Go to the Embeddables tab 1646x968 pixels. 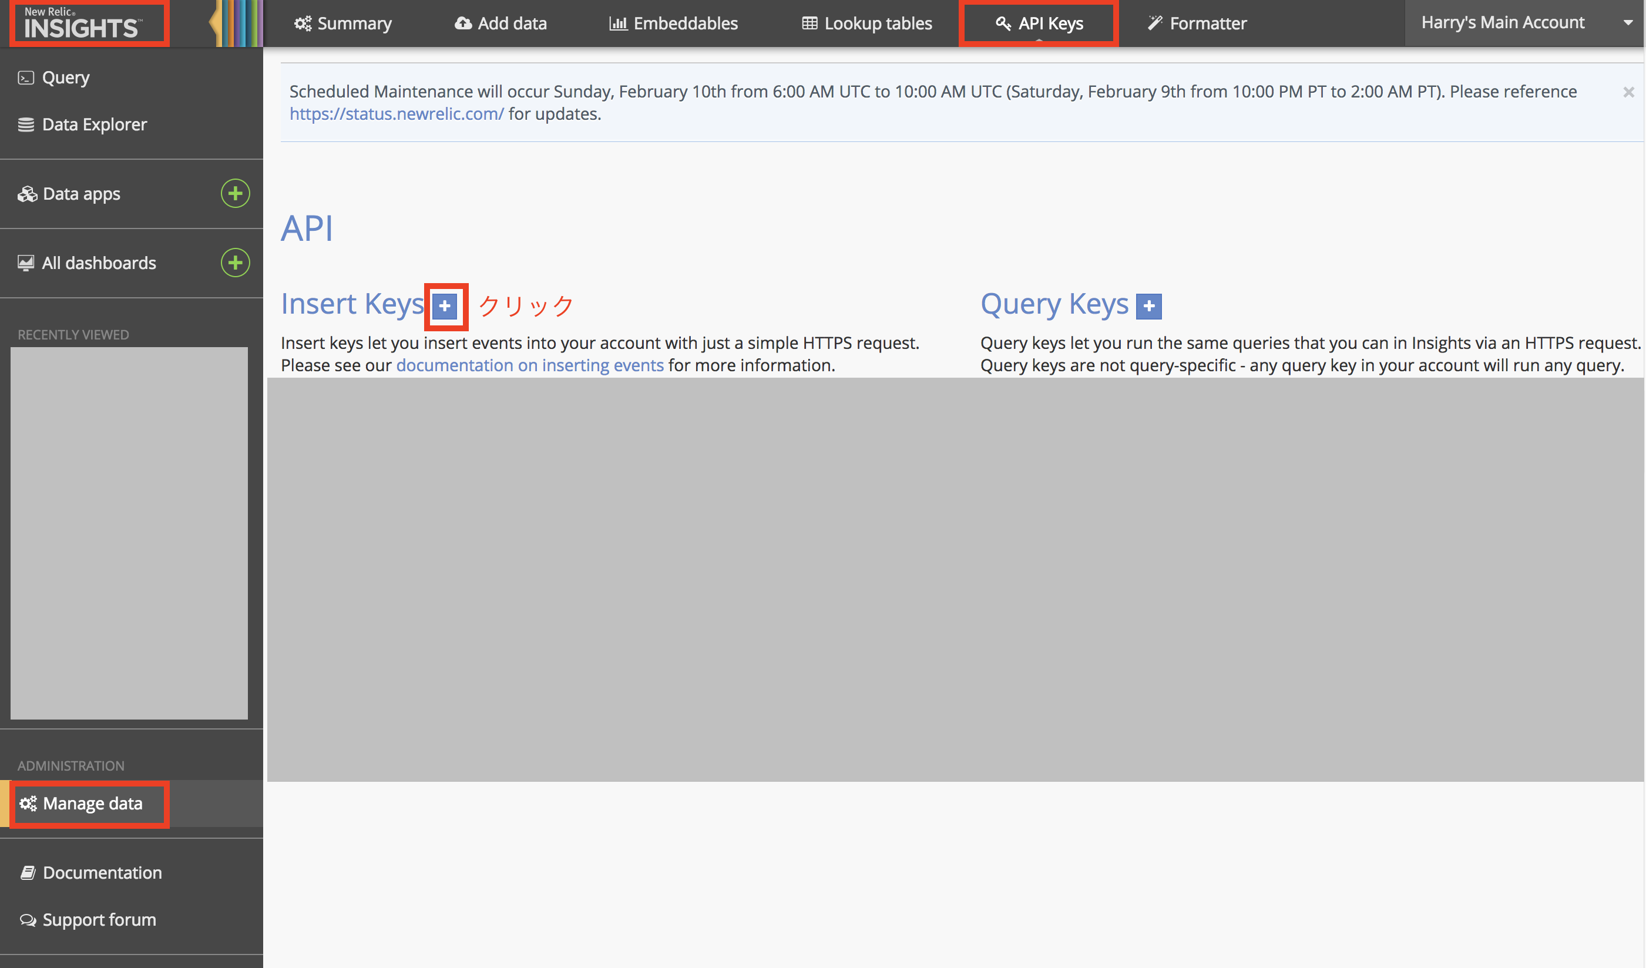pyautogui.click(x=673, y=23)
